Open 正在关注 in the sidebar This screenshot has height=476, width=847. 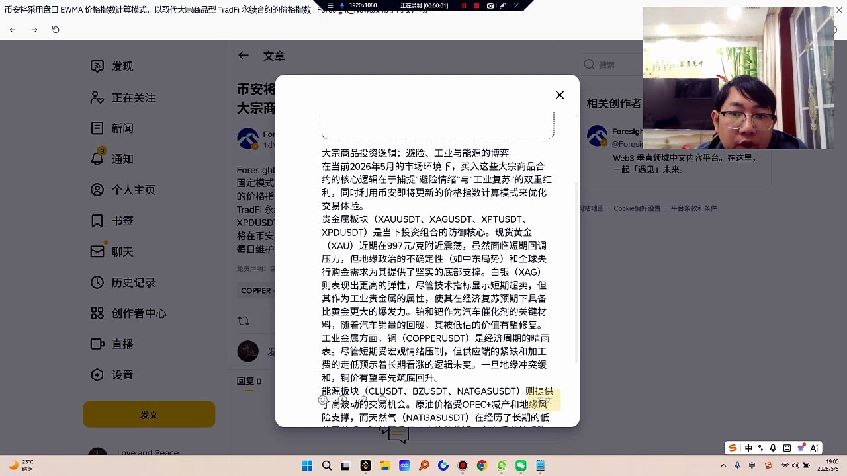coord(123,98)
